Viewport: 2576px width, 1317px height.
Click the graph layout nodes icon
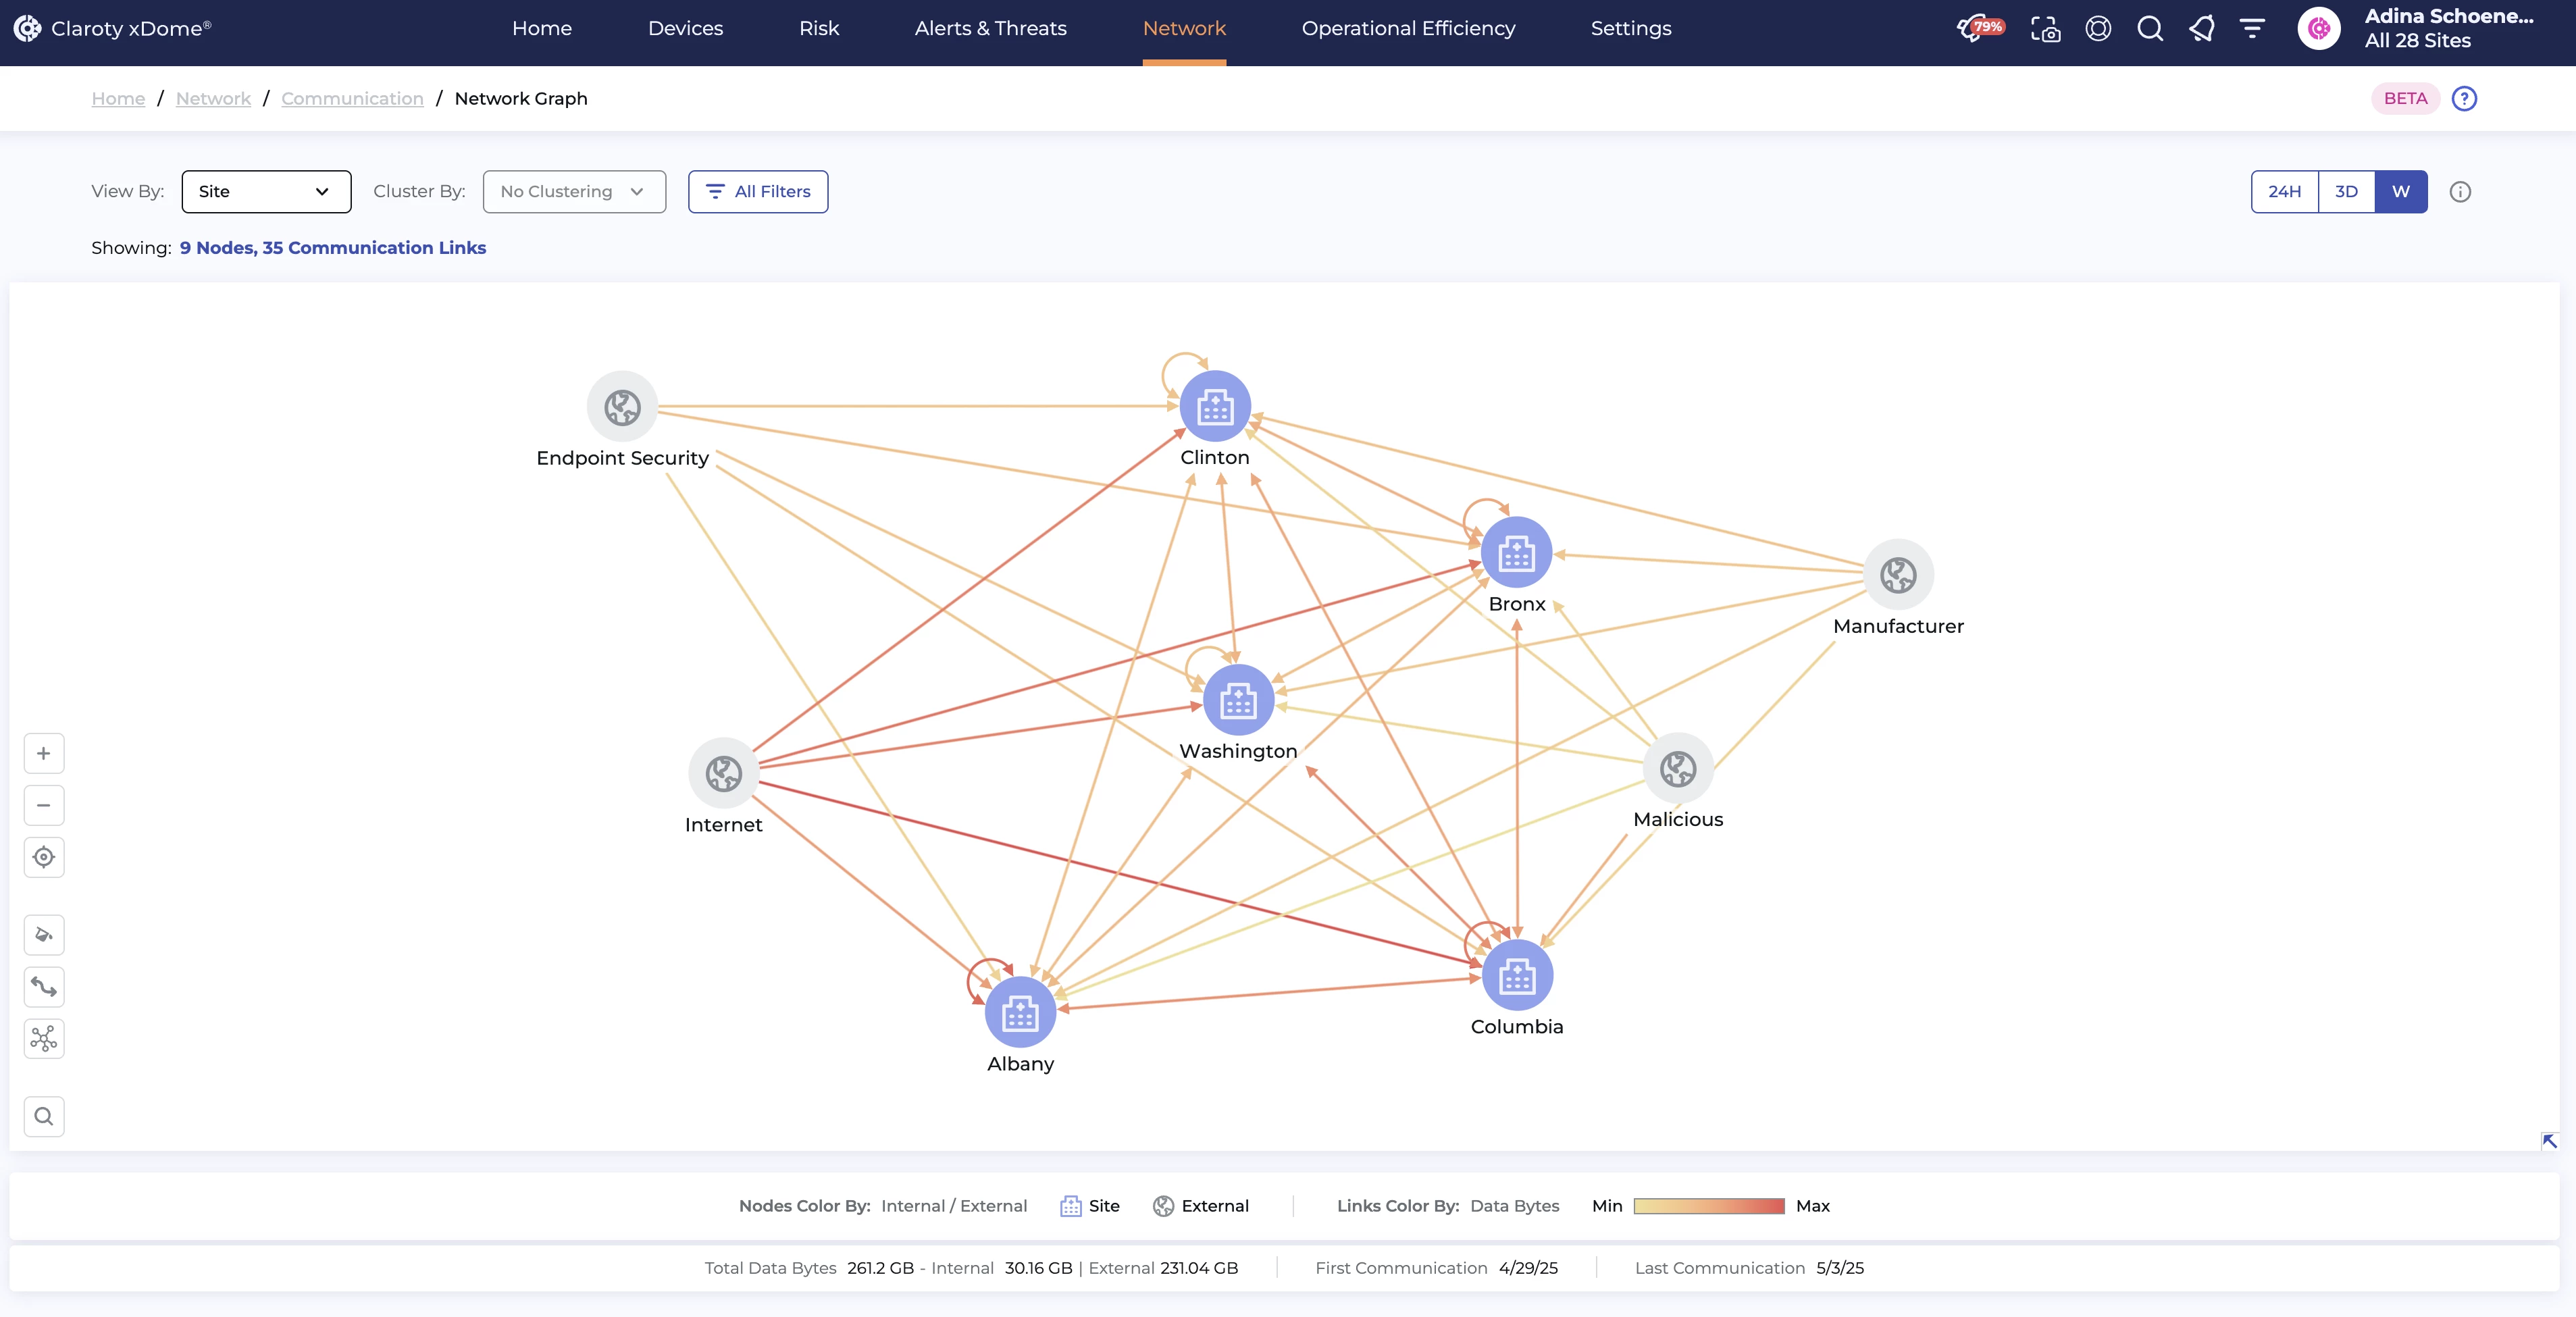pyautogui.click(x=44, y=1038)
